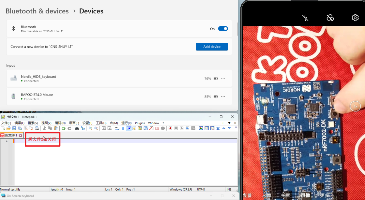Viewport: 365px width, 200px height.
Task: Open the 视图(V) menu
Action: [46, 123]
